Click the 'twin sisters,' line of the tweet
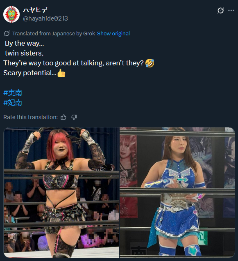238x261 pixels. (24, 53)
